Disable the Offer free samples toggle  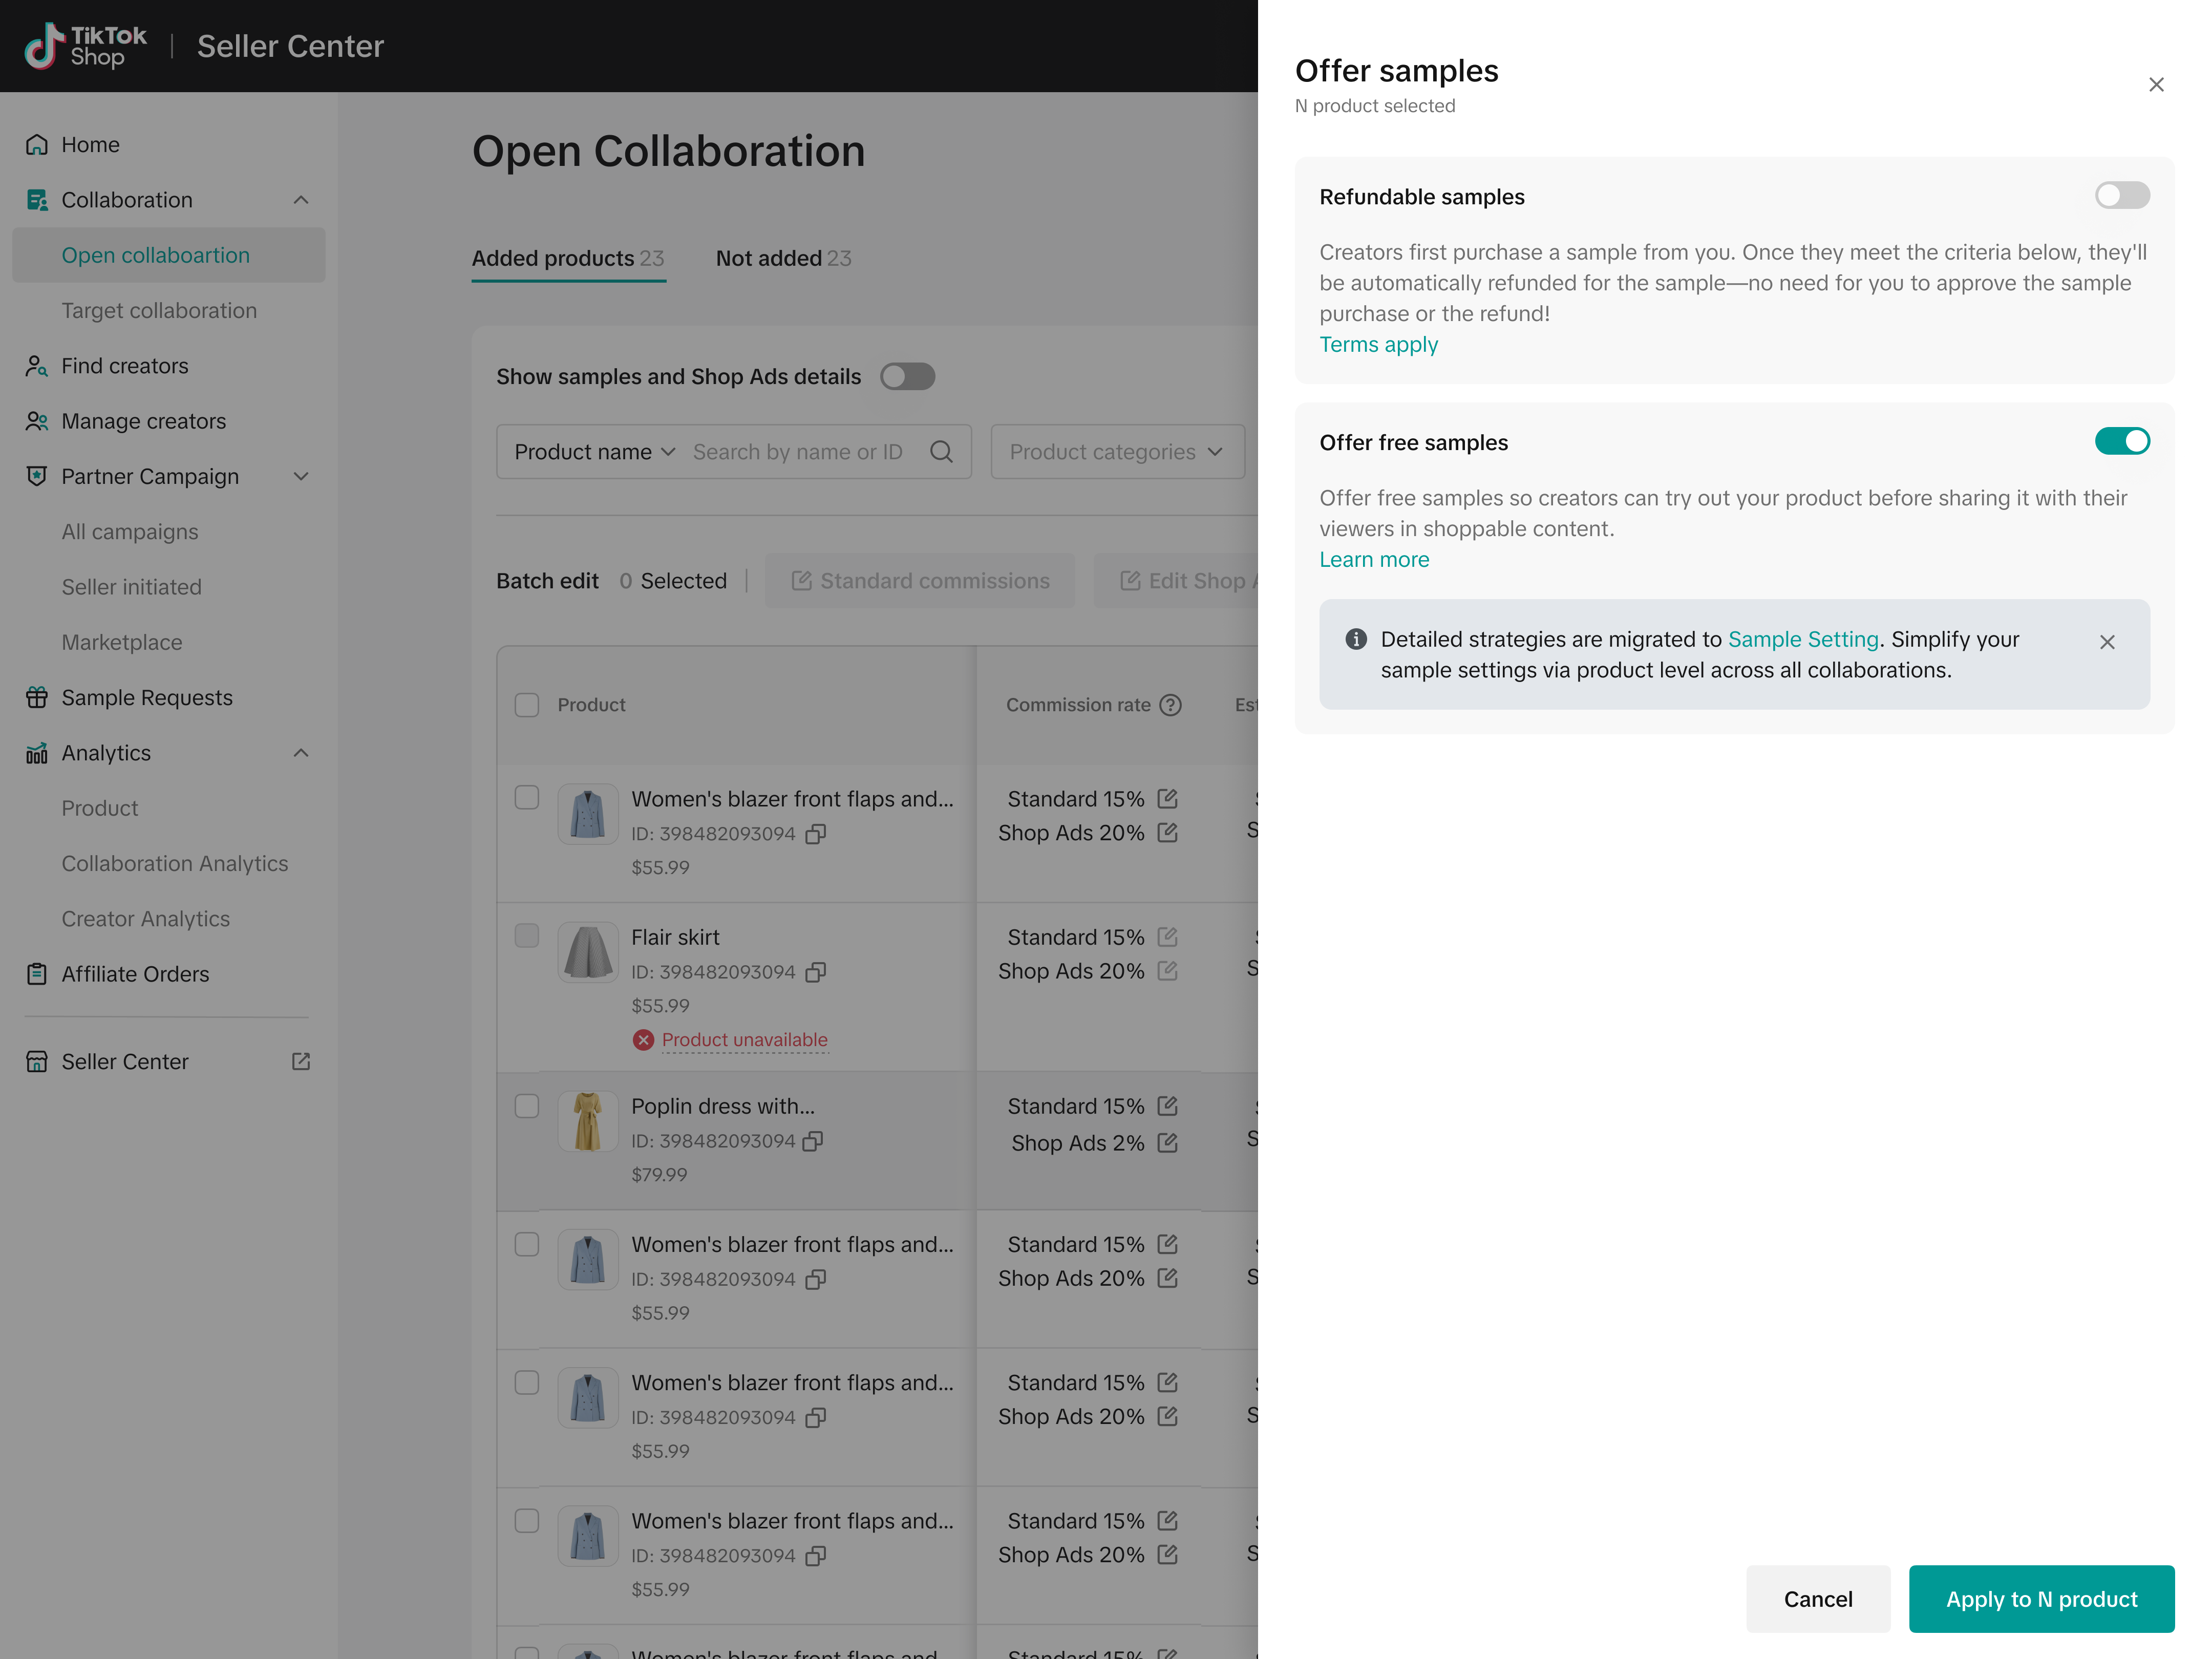2122,441
